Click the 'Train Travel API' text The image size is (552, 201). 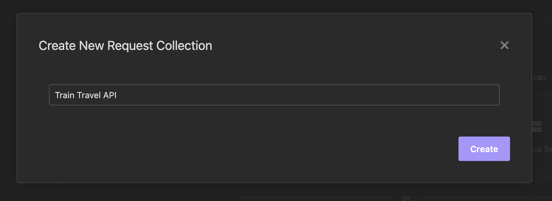pos(86,95)
